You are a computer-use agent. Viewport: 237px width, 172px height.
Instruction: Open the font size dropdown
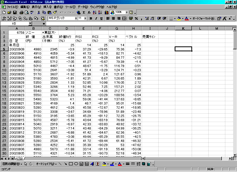(85, 18)
